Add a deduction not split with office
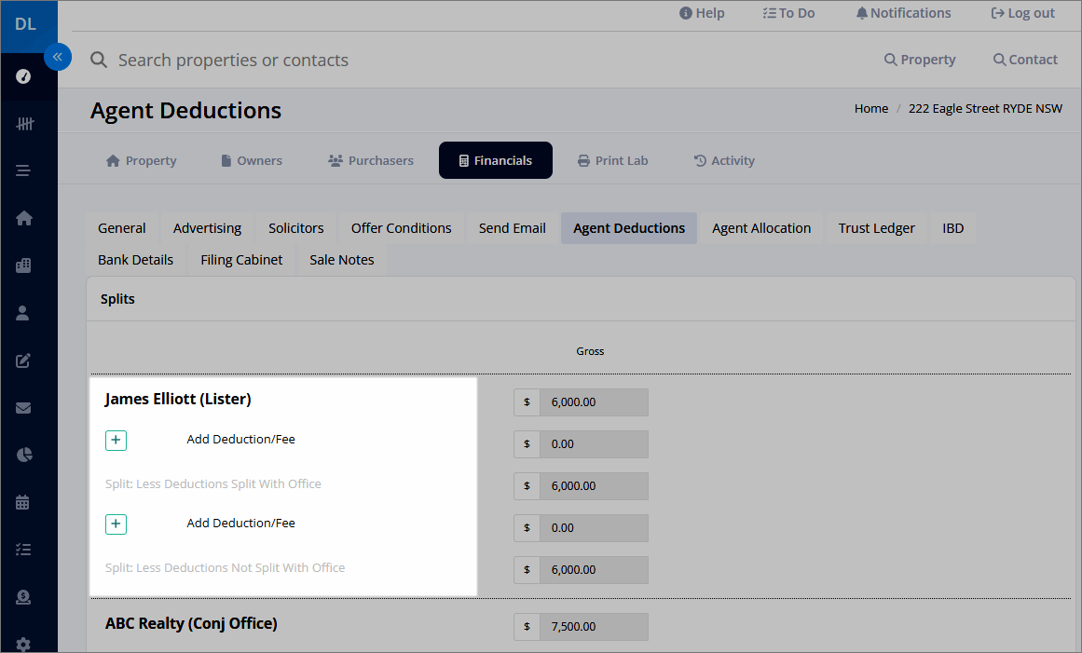The width and height of the screenshot is (1082, 653). click(x=116, y=524)
